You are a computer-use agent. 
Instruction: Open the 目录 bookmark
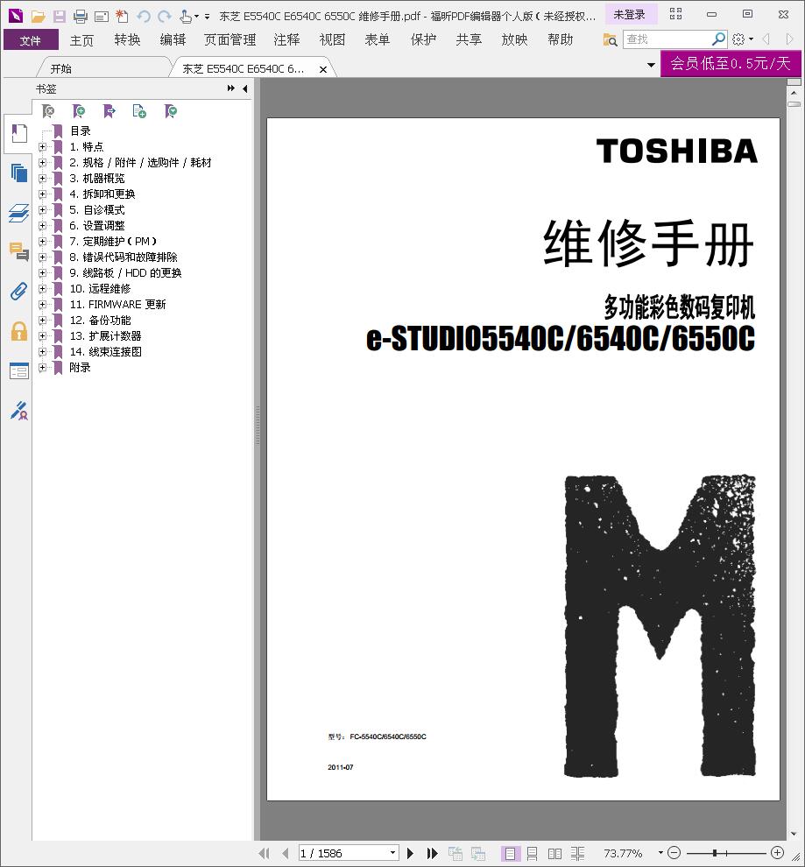[x=81, y=131]
